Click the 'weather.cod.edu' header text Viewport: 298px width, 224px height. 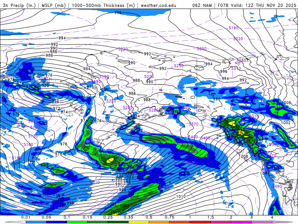pos(158,5)
